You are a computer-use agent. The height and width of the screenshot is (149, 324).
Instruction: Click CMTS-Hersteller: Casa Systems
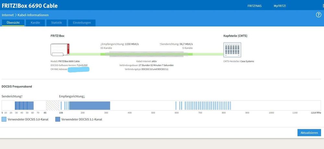(239, 61)
